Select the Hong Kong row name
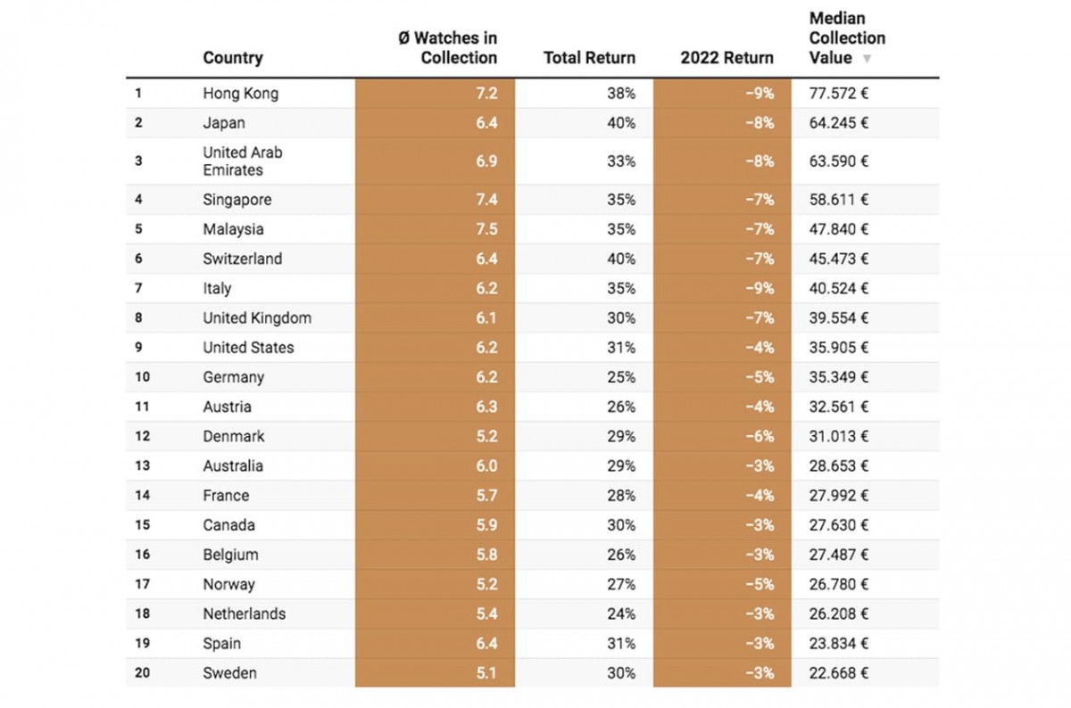Screen dimensions: 1071x708 point(240,93)
